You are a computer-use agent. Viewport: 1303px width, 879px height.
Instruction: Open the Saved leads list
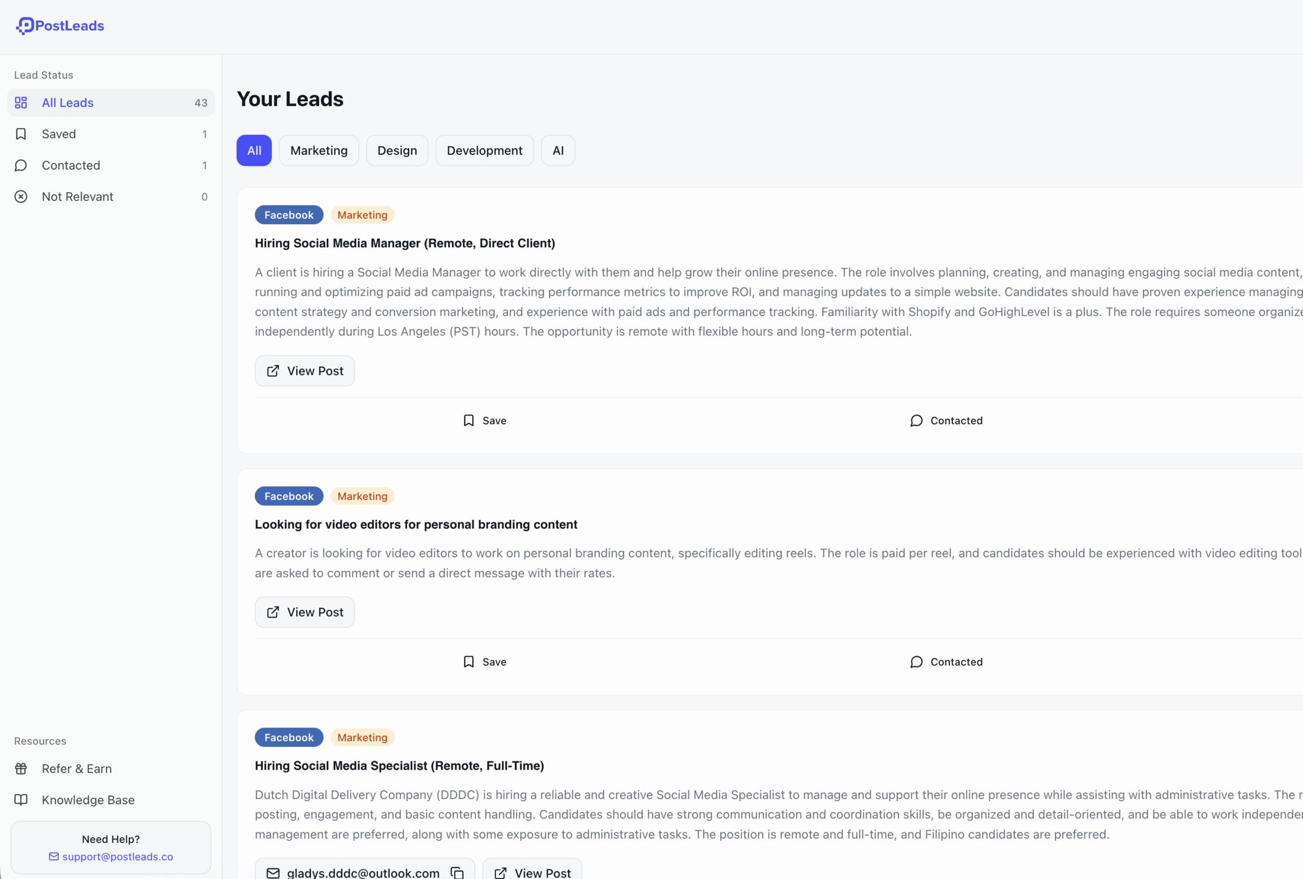click(59, 134)
